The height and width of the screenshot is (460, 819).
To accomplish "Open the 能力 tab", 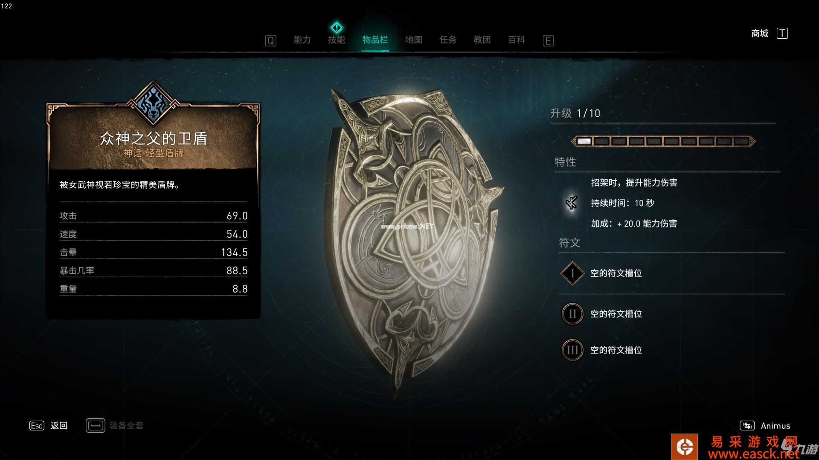I will (x=302, y=40).
